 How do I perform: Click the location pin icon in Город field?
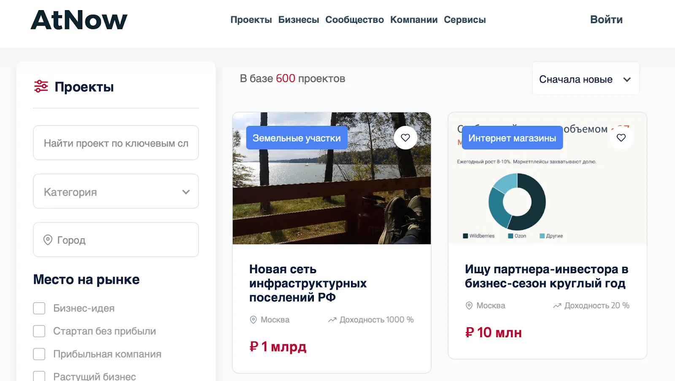coord(48,240)
